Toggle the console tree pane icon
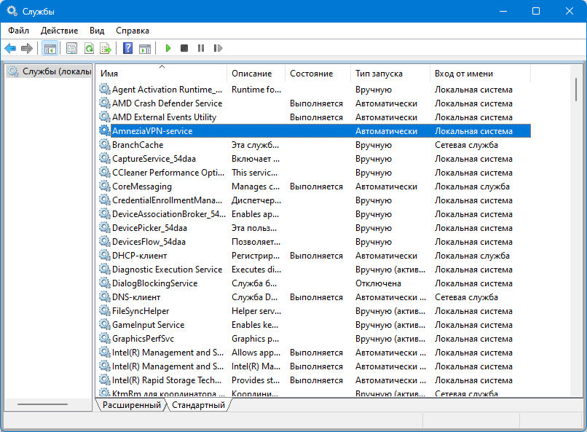The width and height of the screenshot is (587, 432). click(x=50, y=48)
